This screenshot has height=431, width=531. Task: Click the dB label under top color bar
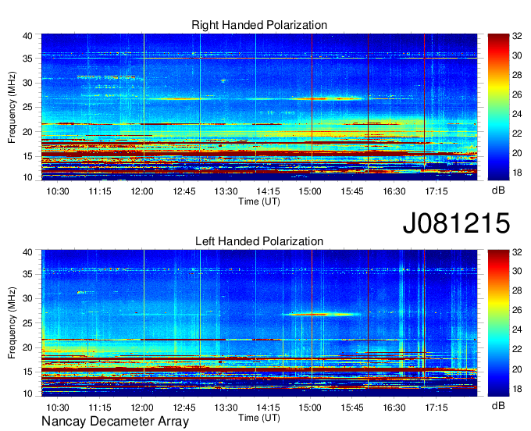(x=498, y=191)
